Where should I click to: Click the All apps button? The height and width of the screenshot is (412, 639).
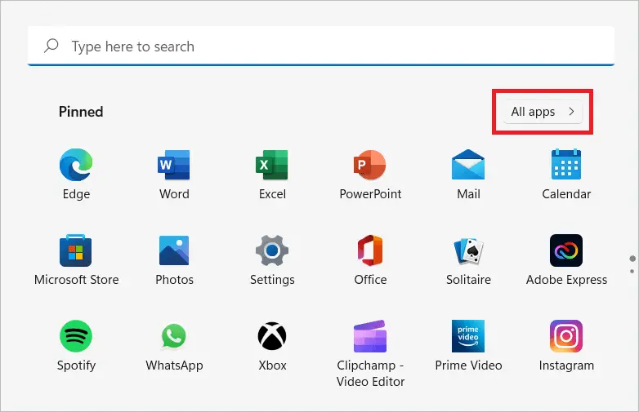click(543, 112)
